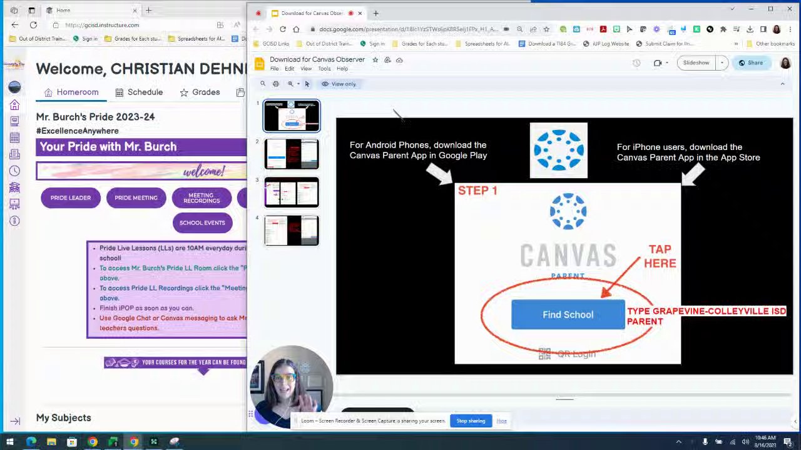Toggle the Chrome side panel icon

click(x=763, y=29)
